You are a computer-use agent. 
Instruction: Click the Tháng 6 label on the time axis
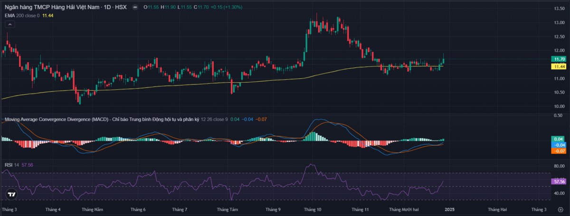pyautogui.click(x=137, y=209)
